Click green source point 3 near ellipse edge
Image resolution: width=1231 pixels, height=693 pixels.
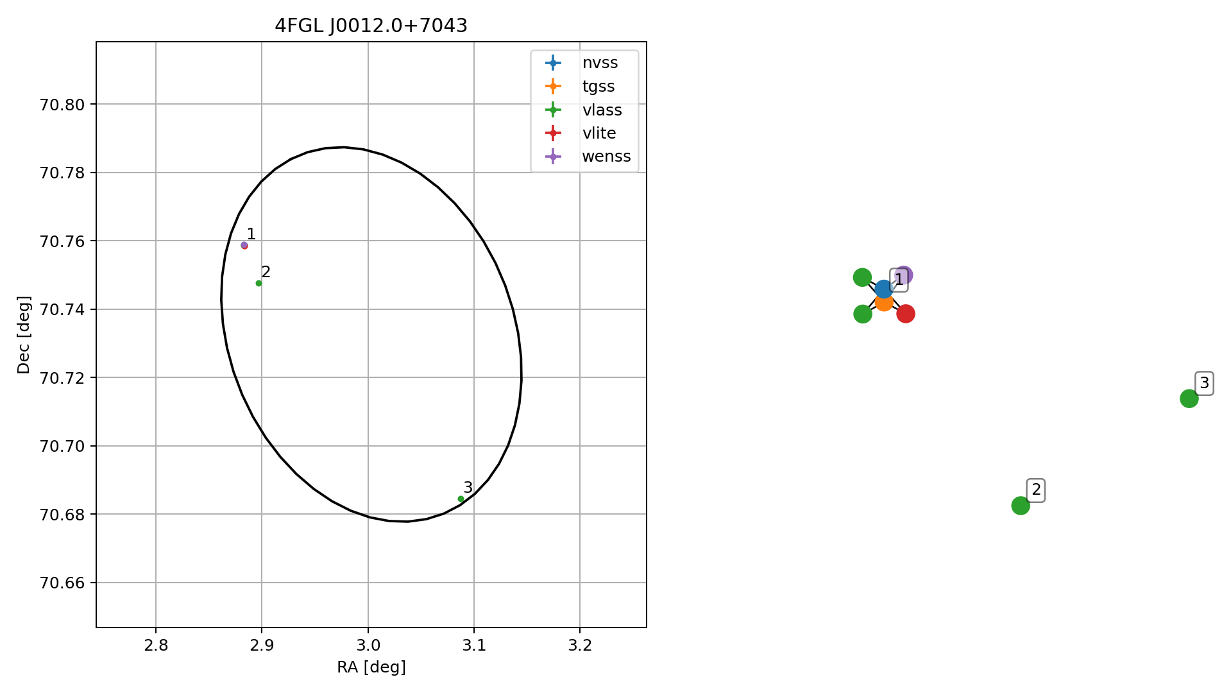tap(461, 499)
